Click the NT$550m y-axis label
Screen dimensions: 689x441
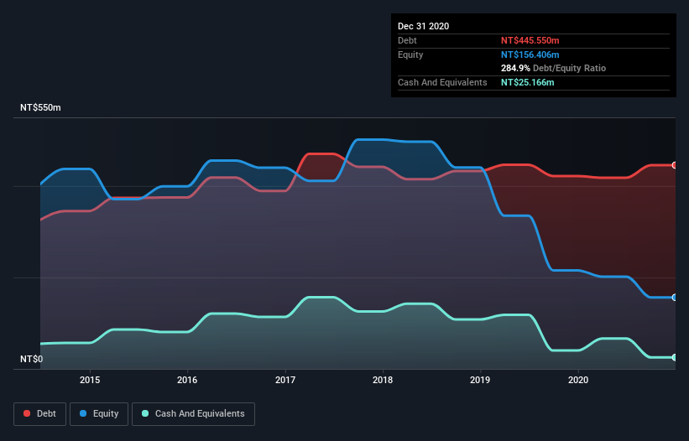tap(40, 107)
